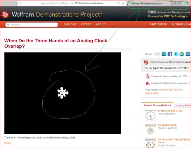Share on LinkedIn
Screen dimensions: 191x148
click(x=164, y=54)
